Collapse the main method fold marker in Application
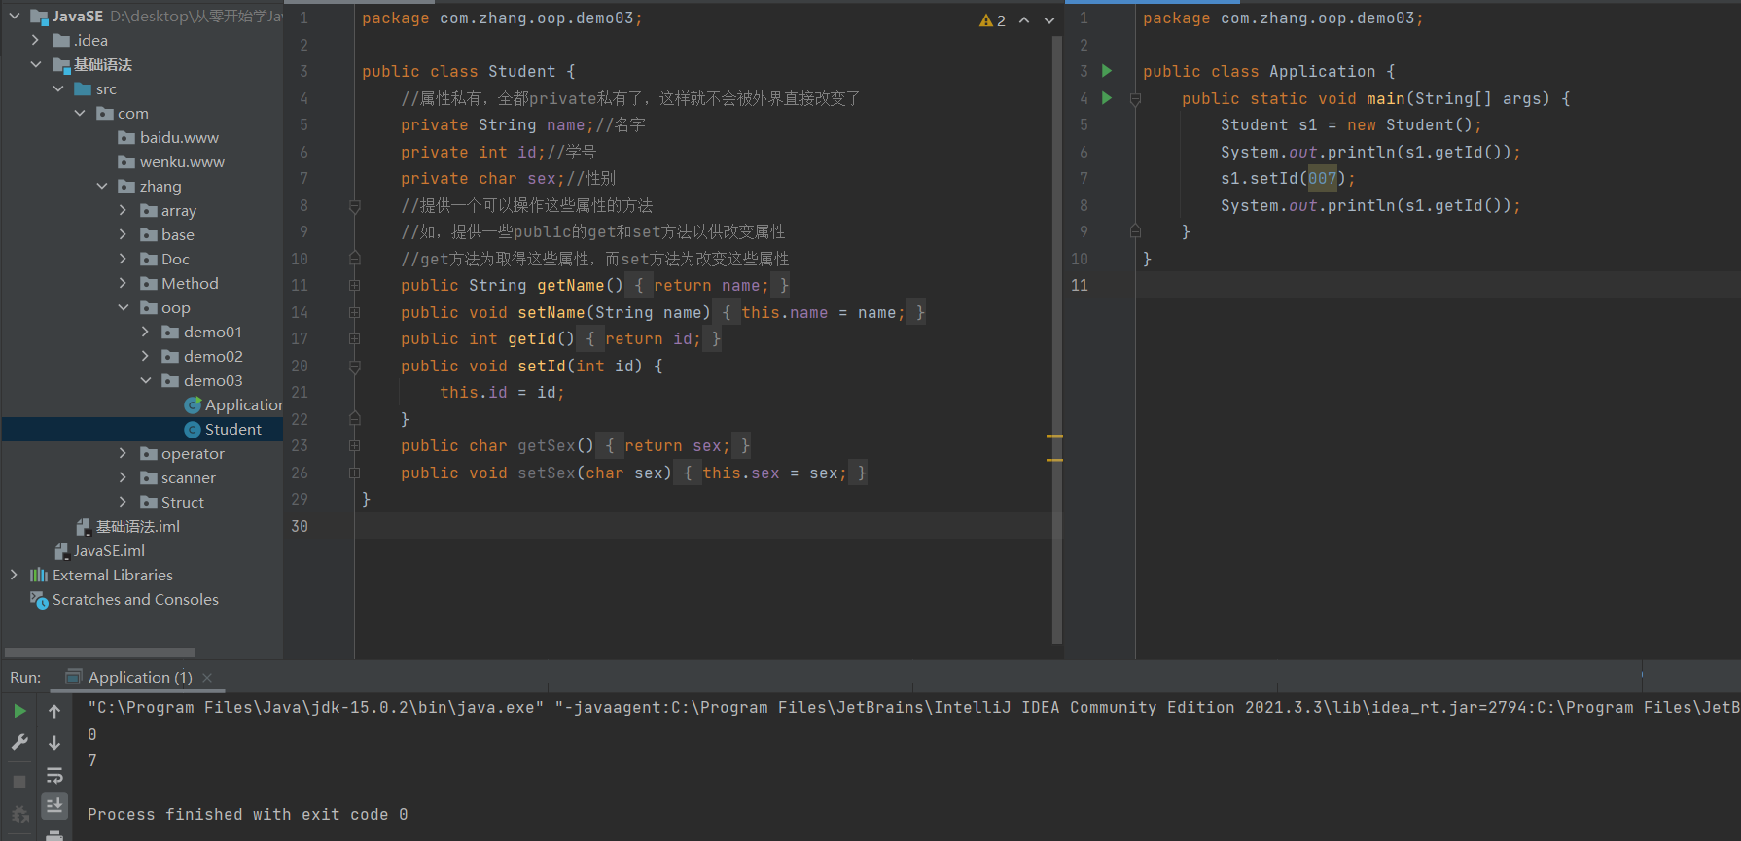1741x841 pixels. (x=1135, y=99)
